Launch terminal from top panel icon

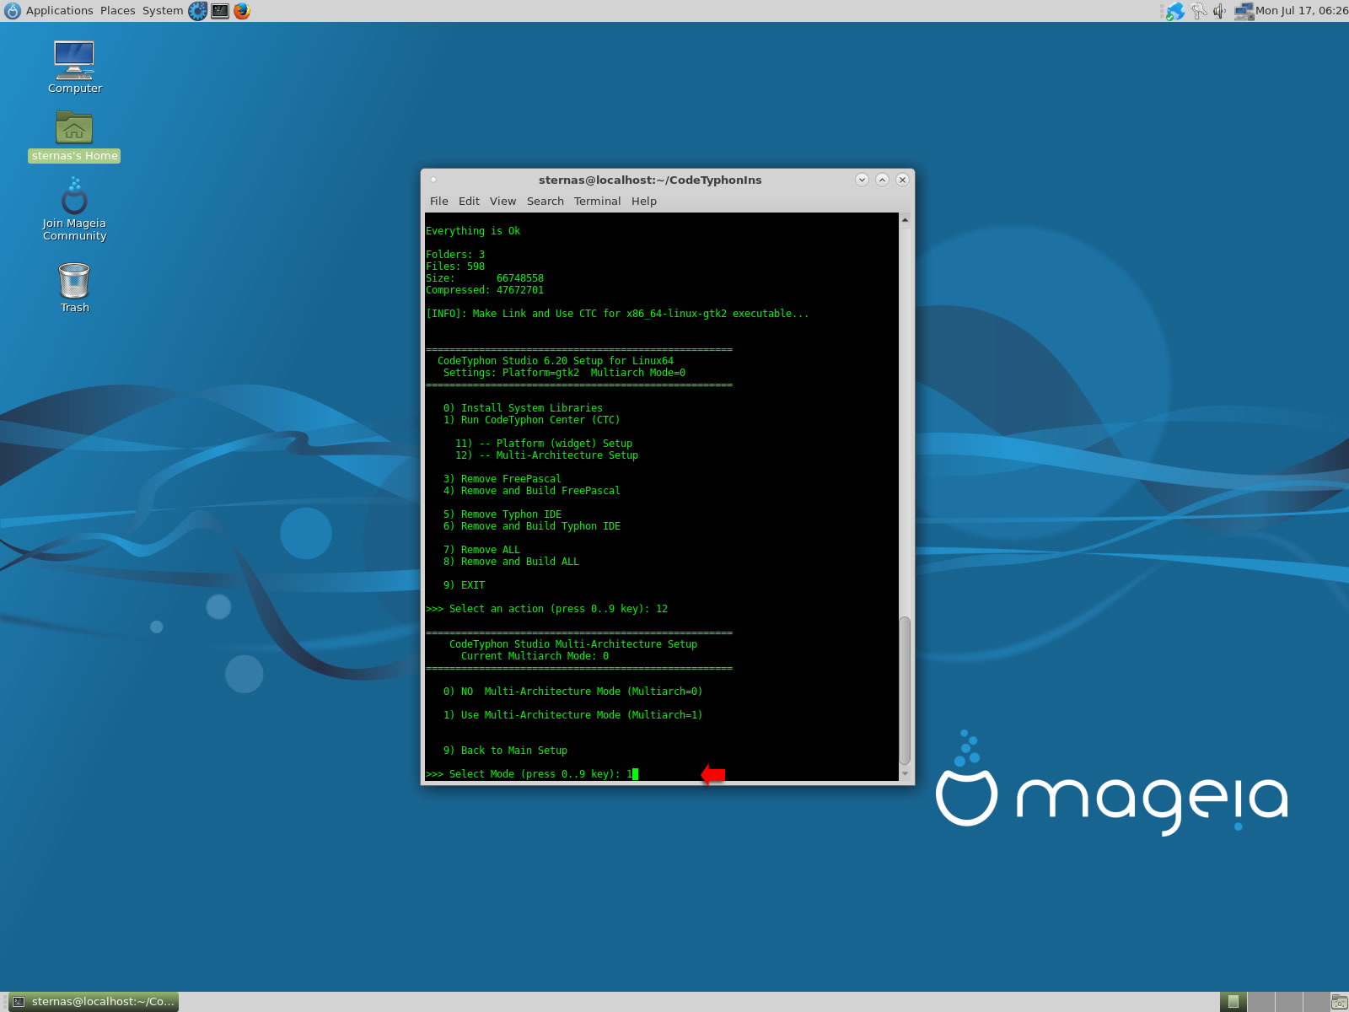(220, 11)
